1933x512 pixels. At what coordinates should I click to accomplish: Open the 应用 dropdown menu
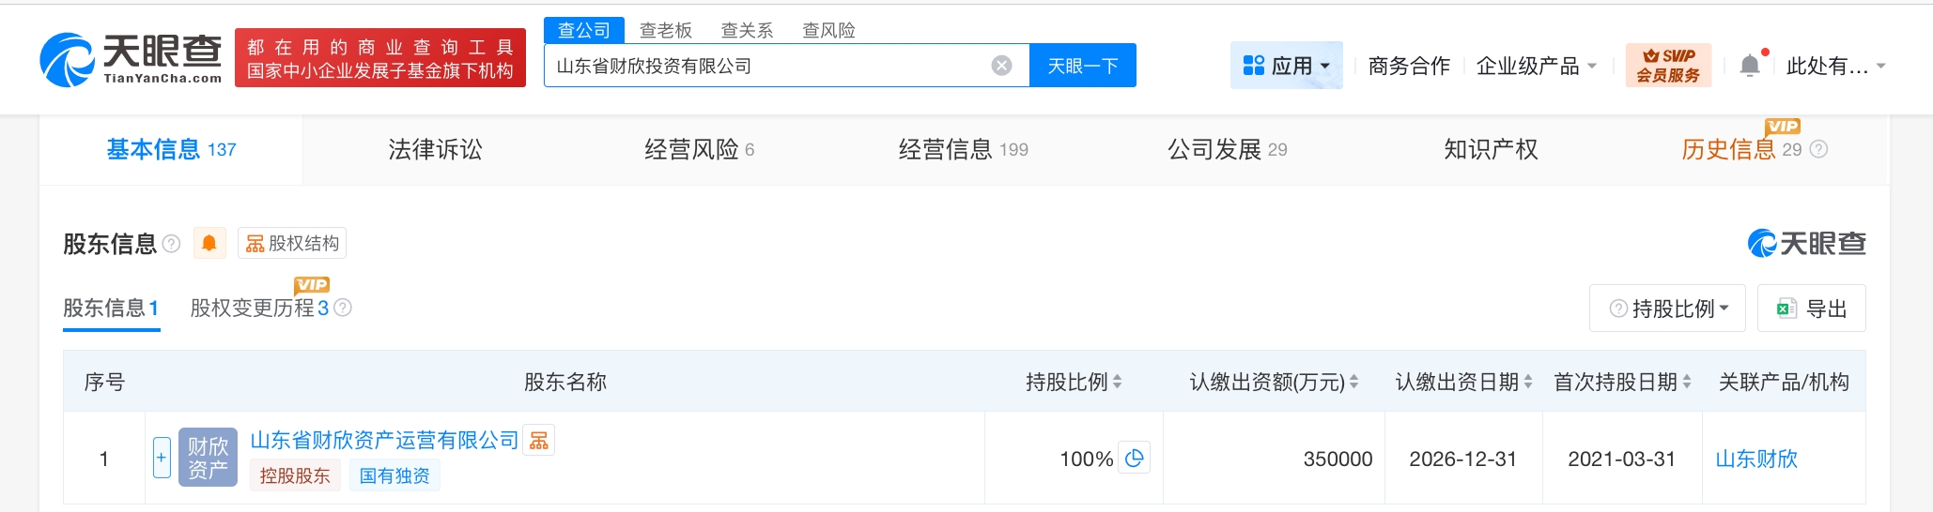click(1286, 66)
